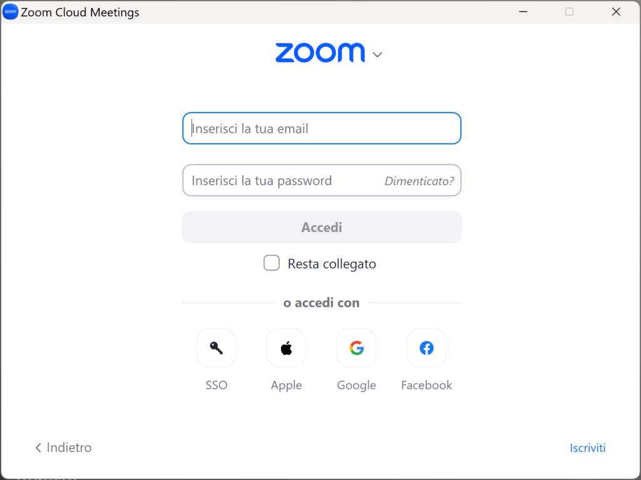Focus the Inserisci la tua password field

point(282,181)
